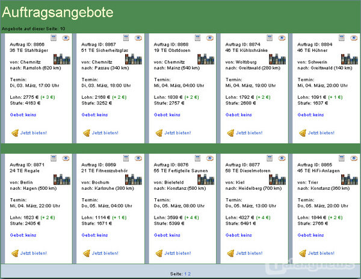This screenshot has width=361, height=279.
Task: Open calculator icon for Auftrag 8869
Action: [x=126, y=158]
